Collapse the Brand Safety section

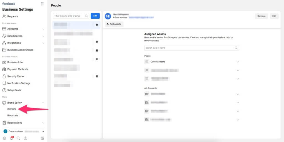[x=43, y=103]
